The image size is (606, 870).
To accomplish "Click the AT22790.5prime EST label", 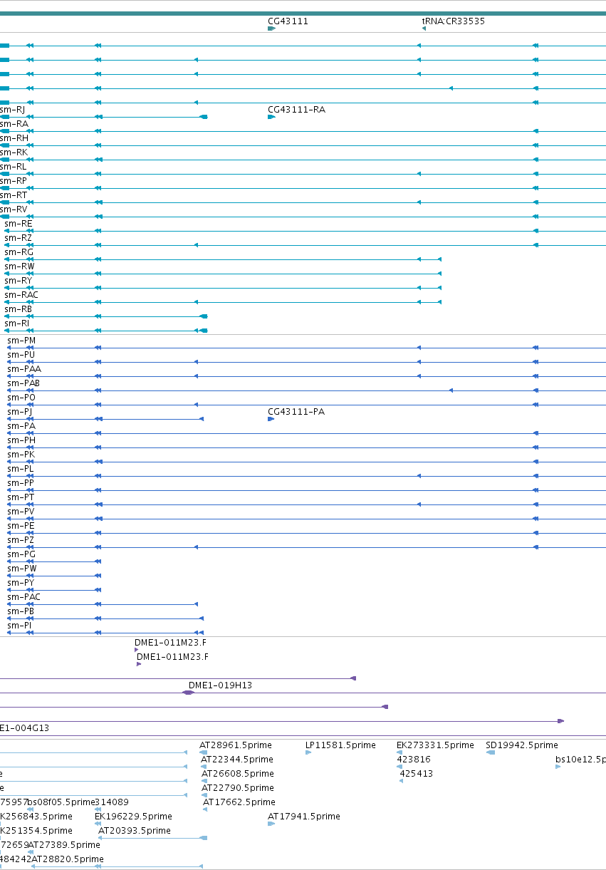I will click(x=238, y=788).
